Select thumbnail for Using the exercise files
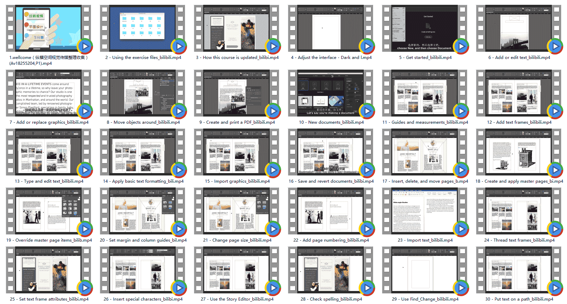The width and height of the screenshot is (567, 304). click(x=142, y=28)
